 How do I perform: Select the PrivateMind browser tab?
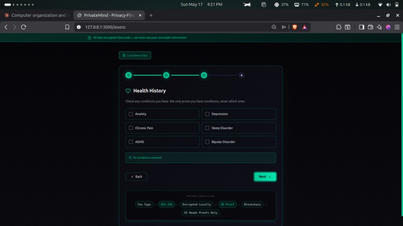(108, 15)
